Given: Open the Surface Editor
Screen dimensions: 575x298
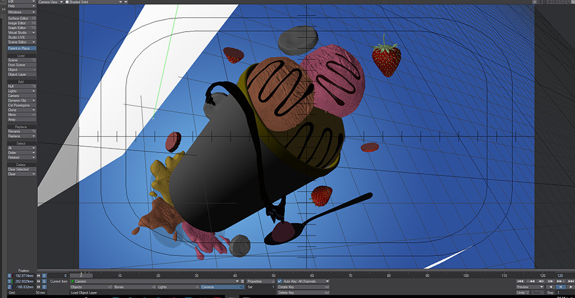Looking at the screenshot, I should 22,18.
